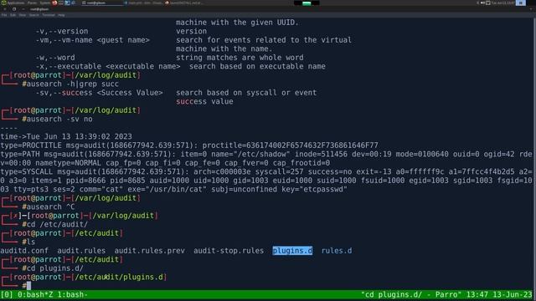Switch to the third taskbar window with red icon
Viewport: 536px width, 301px height.
[x=184, y=3]
